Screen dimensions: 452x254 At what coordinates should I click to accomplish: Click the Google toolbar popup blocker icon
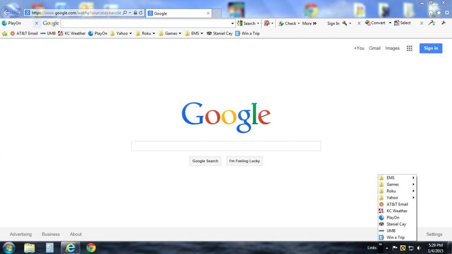pyautogui.click(x=267, y=23)
